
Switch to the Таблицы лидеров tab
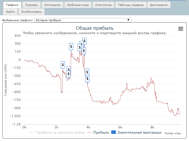tap(131, 5)
